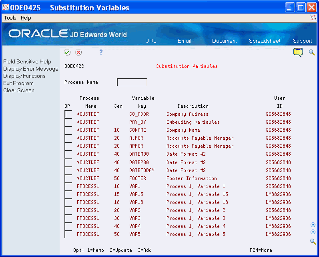The image size is (319, 257).
Task: Click OP field for VAR2 row
Action: 68,210
